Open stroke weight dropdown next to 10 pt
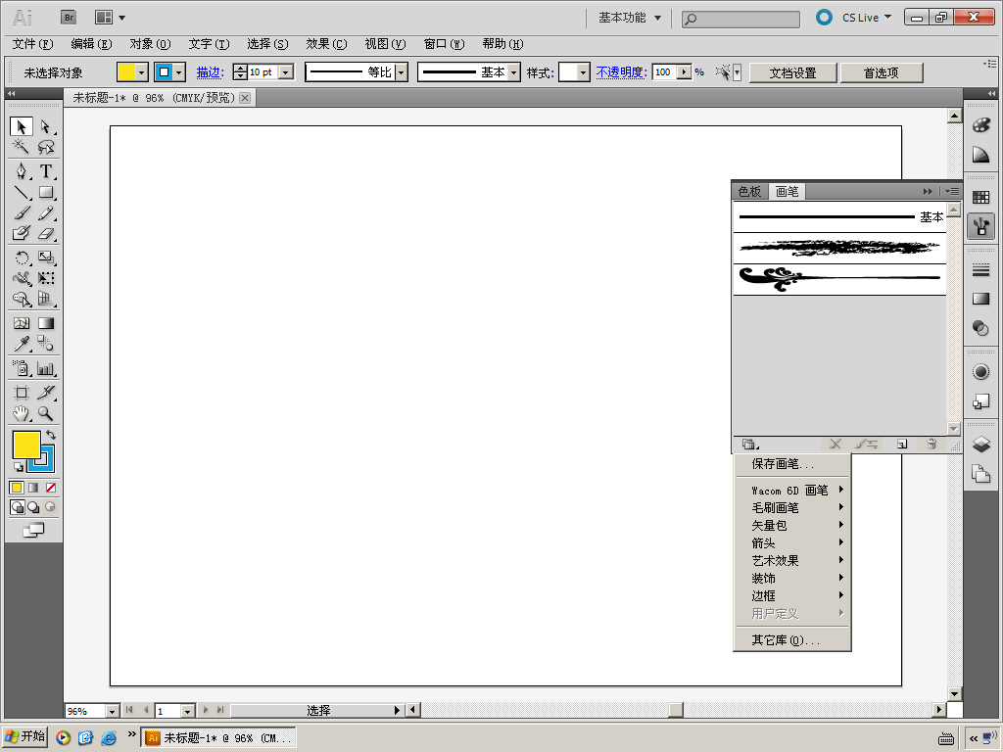Image resolution: width=1003 pixels, height=752 pixels. [287, 72]
